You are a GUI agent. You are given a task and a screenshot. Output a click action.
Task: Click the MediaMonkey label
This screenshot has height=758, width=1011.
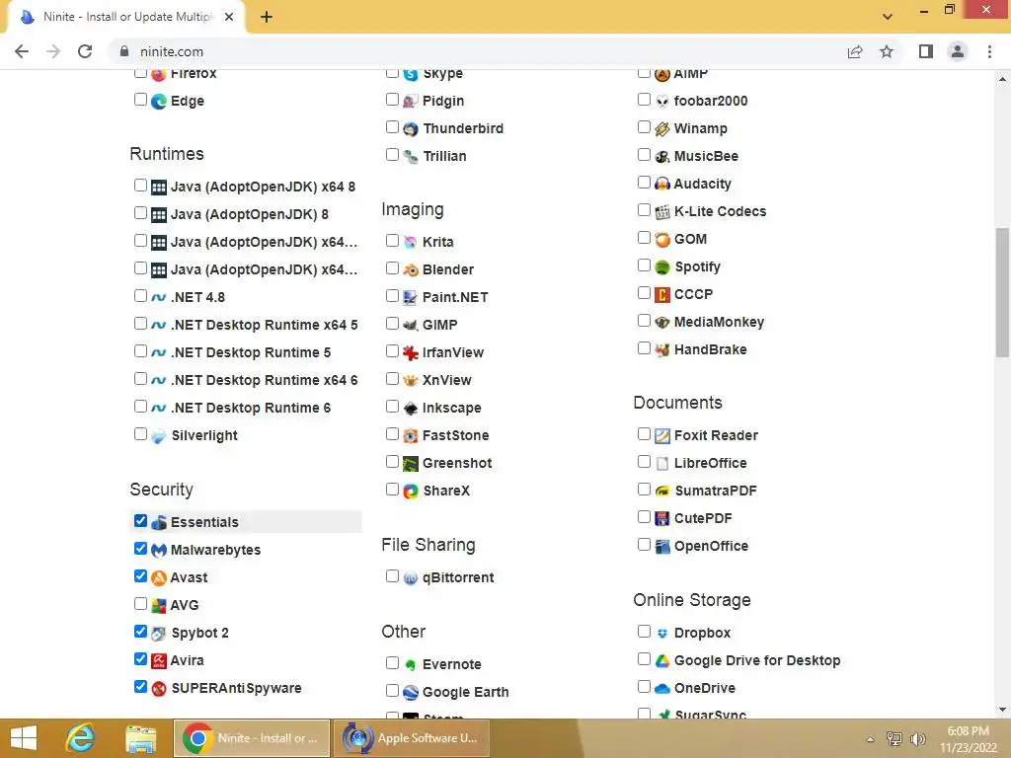(719, 322)
